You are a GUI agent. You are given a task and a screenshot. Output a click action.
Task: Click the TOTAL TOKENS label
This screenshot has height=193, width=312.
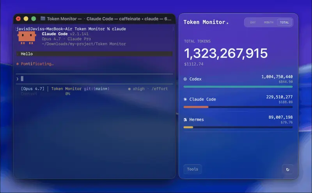197,41
